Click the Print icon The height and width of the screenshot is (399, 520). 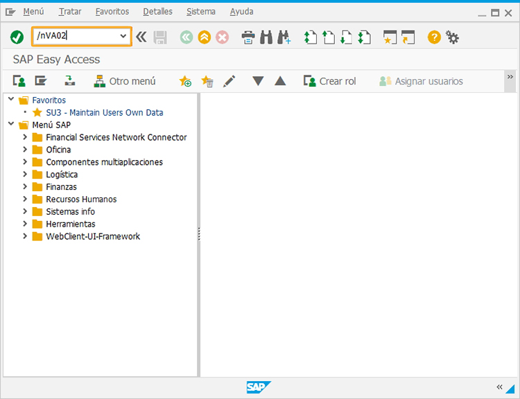point(248,37)
